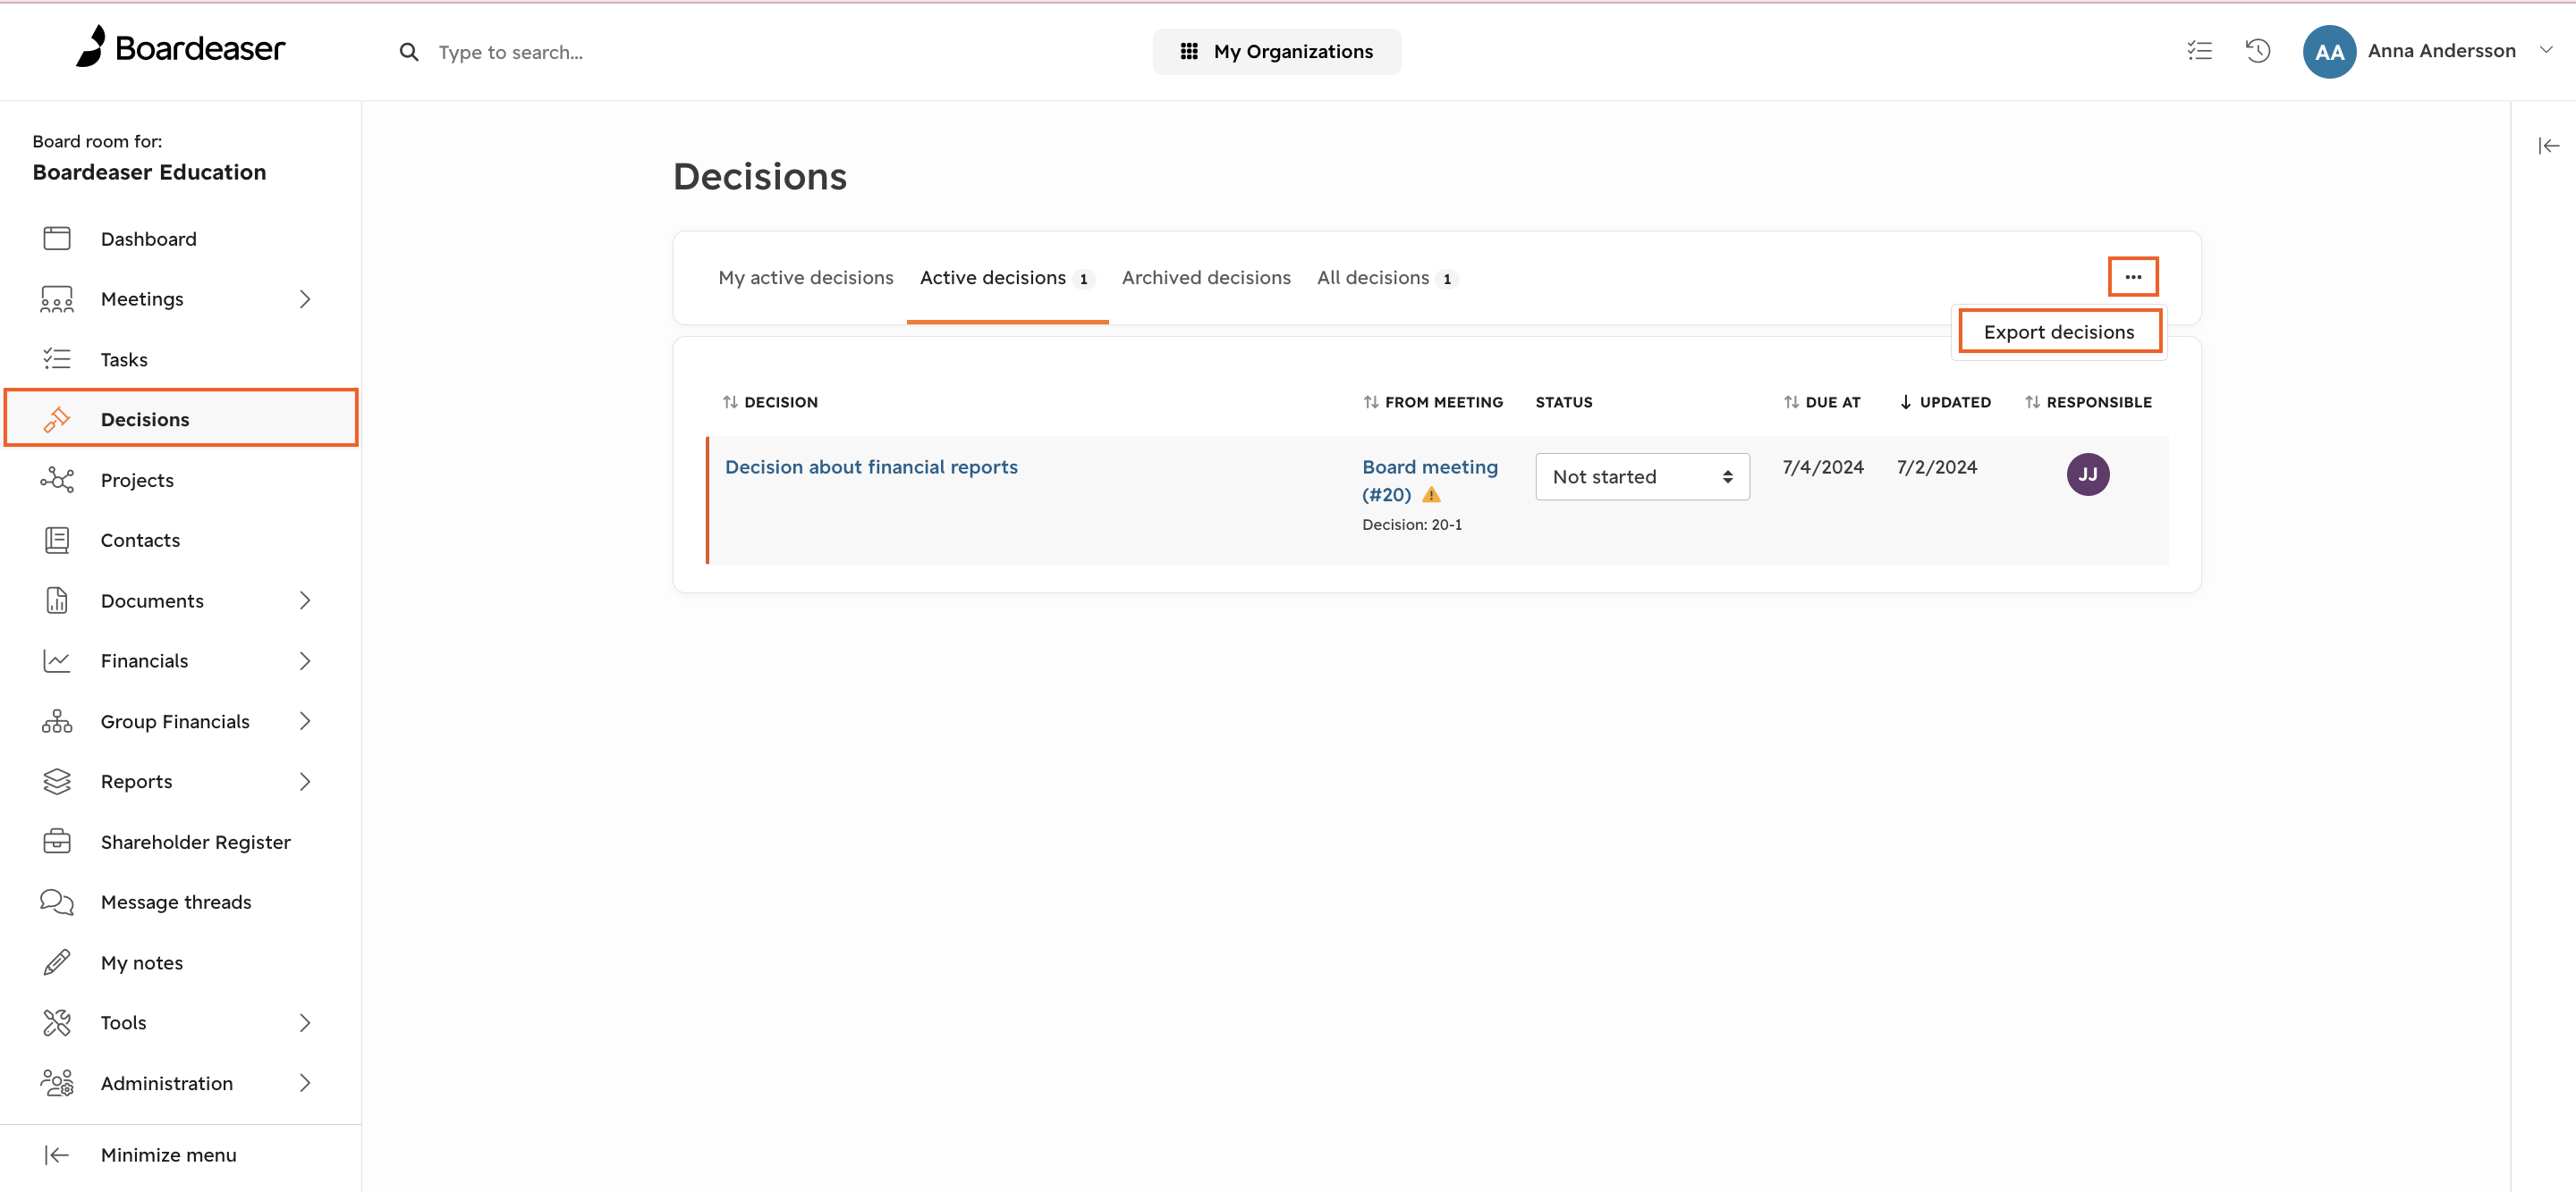Open the Not started status dropdown

1642,476
